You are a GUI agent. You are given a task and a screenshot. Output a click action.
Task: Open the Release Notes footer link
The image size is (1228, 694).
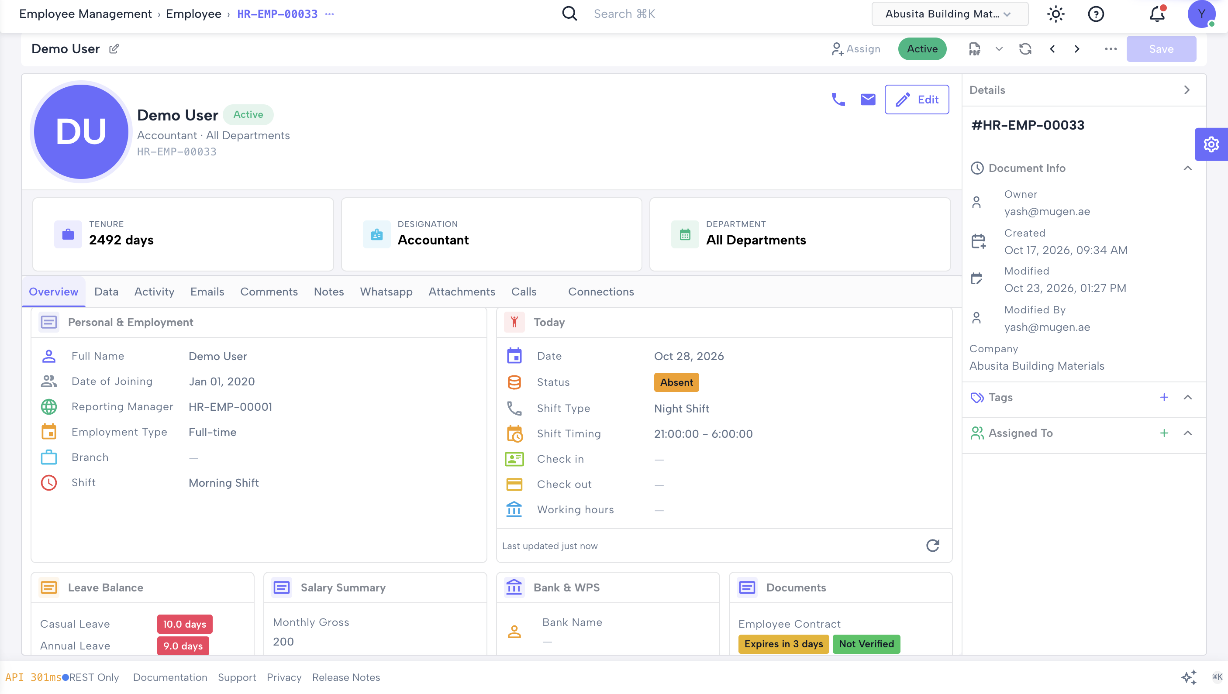346,677
